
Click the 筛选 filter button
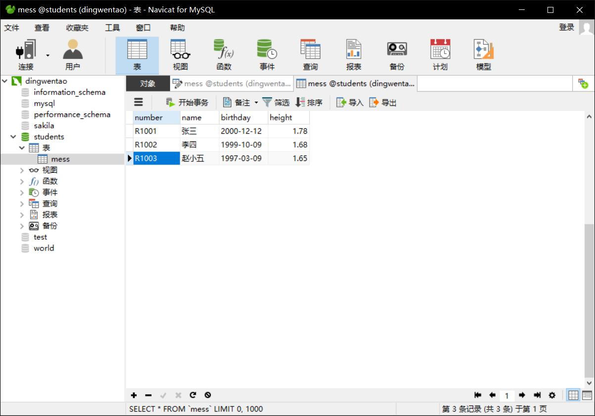276,103
